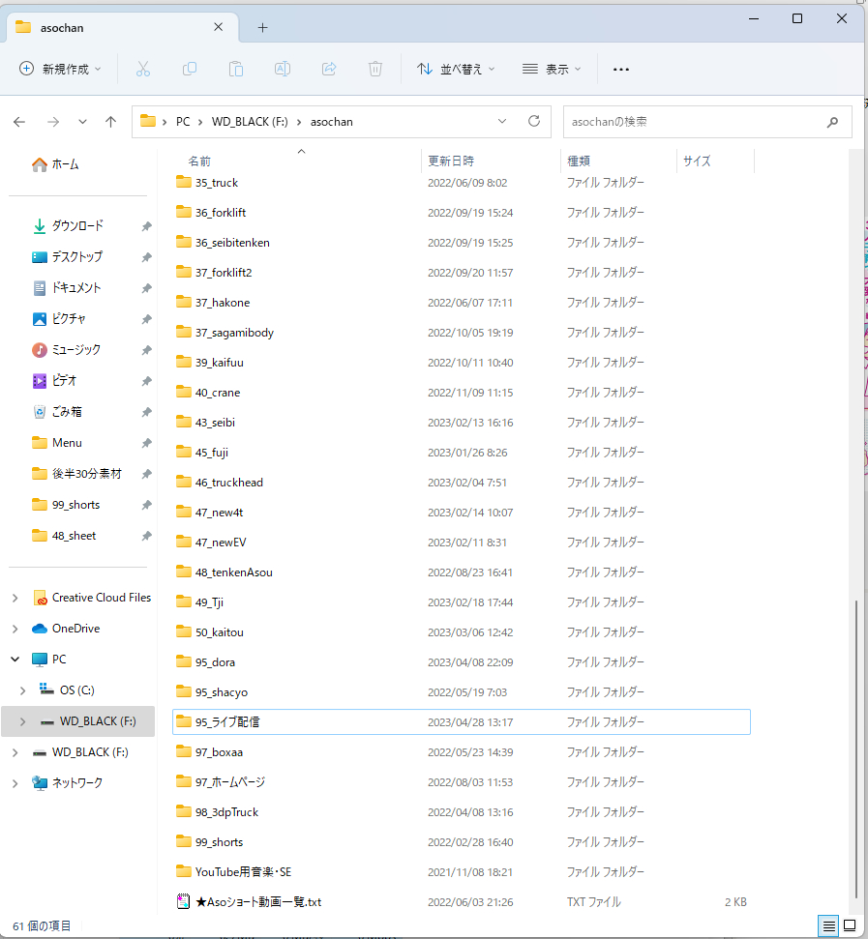
Task: Select the 39_kaifuu folder
Action: pos(462,363)
